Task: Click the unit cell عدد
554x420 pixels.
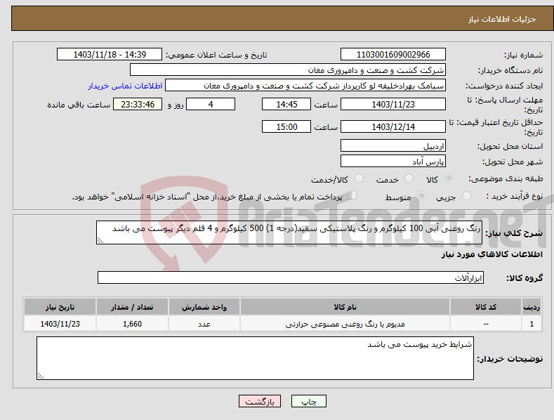Action: click(x=204, y=324)
